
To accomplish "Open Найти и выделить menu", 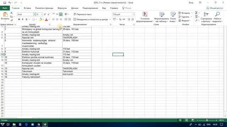I will pos(217,17).
